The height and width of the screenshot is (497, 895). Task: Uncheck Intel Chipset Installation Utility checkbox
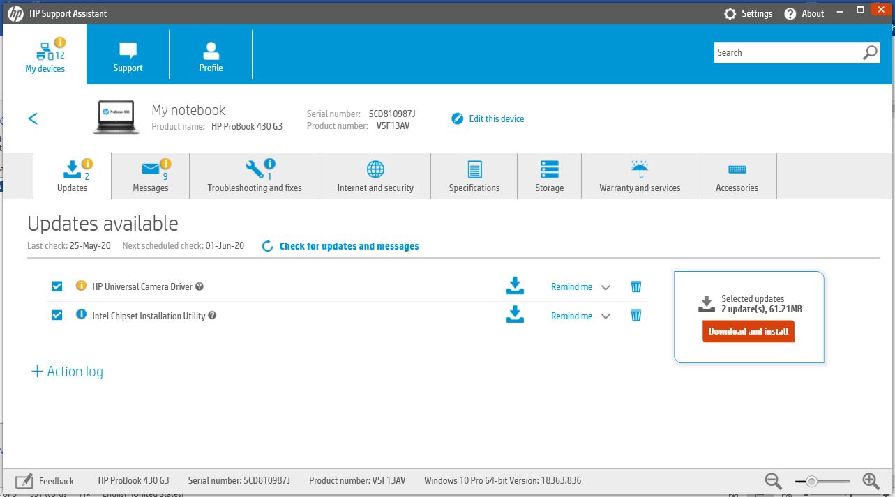coord(57,315)
